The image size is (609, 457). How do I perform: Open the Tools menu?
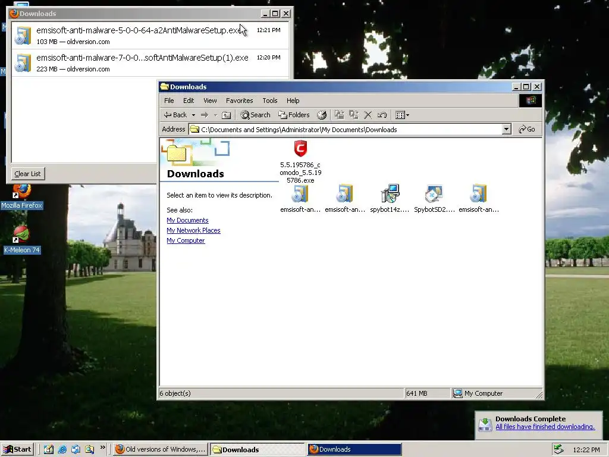tap(269, 101)
